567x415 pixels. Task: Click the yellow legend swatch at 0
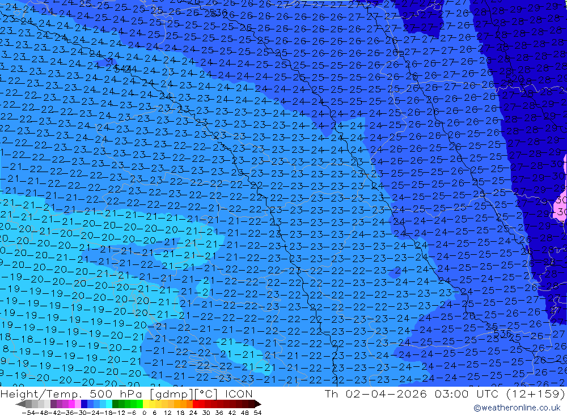tap(146, 404)
